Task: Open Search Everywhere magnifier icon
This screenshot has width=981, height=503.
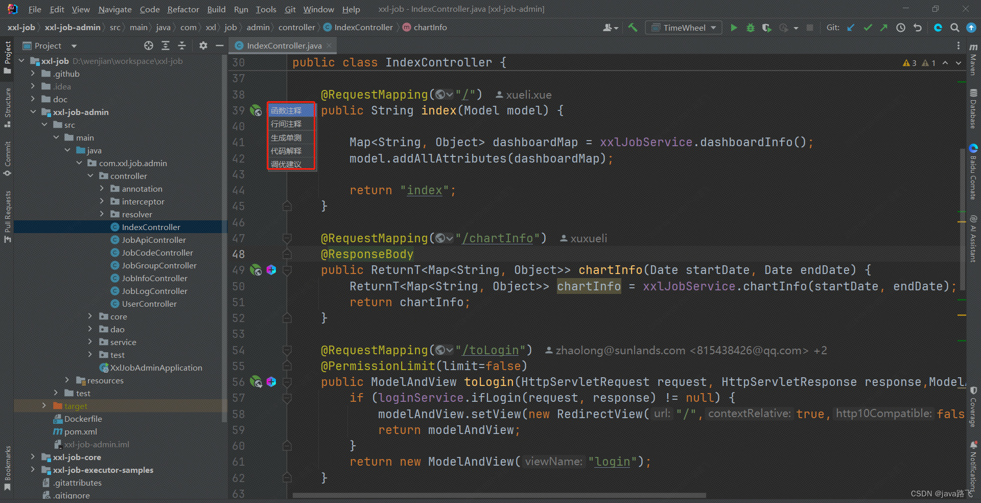Action: [954, 28]
